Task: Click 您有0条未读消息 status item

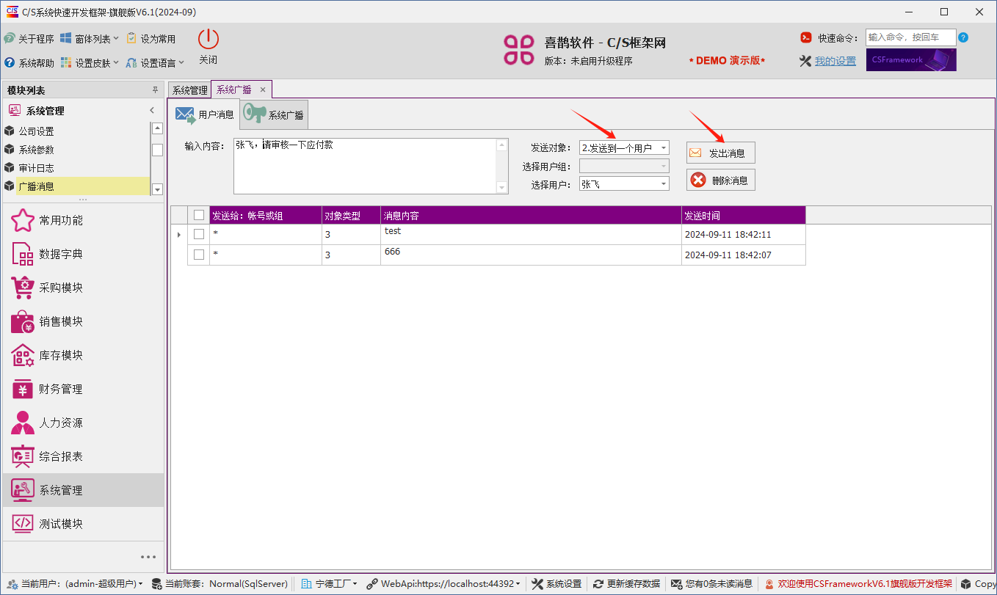Action: tap(711, 584)
